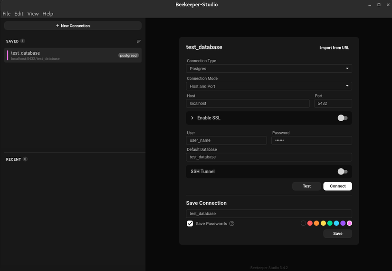Click the Connect button
This screenshot has width=392, height=271.
[337, 186]
